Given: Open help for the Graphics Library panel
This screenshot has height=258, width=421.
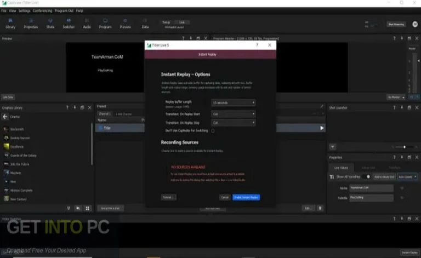Looking at the screenshot, I should (x=67, y=107).
